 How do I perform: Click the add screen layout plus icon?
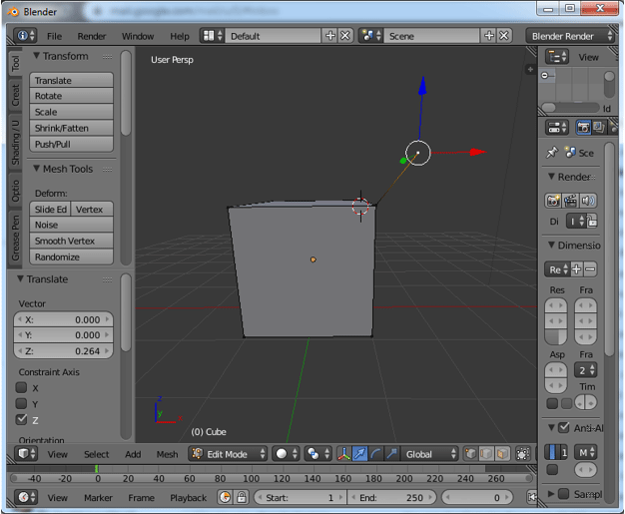tap(330, 36)
